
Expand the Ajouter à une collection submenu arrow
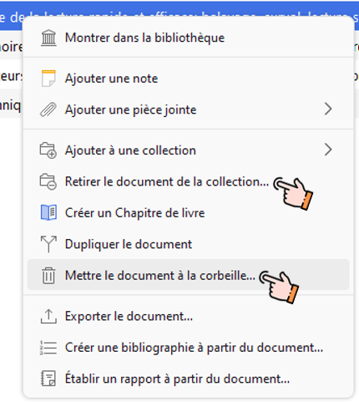pos(328,150)
